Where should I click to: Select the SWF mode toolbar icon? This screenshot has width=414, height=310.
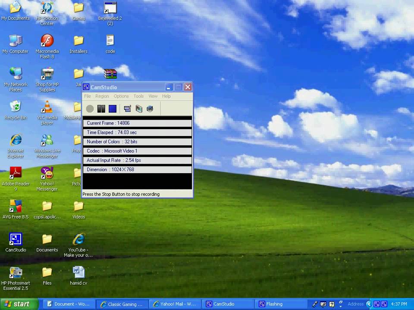[150, 108]
